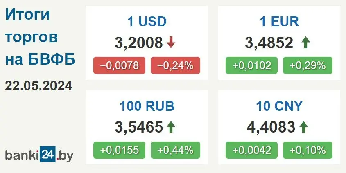346x173 pixels.
Task: Open the 1 EUR heading
Action: point(279,22)
